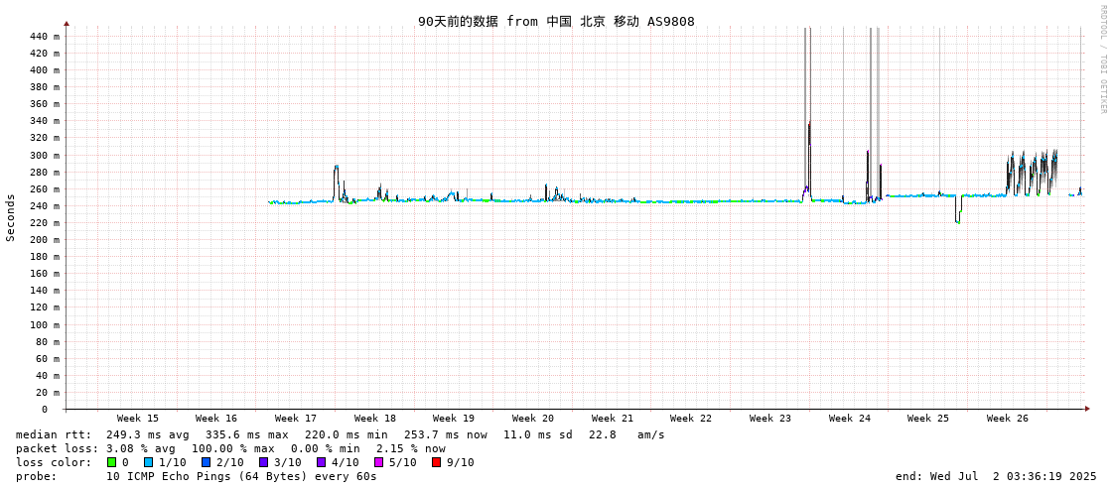Screen dimensions: 1113x490
Task: Click the Week 21 axis label
Action: 612,419
